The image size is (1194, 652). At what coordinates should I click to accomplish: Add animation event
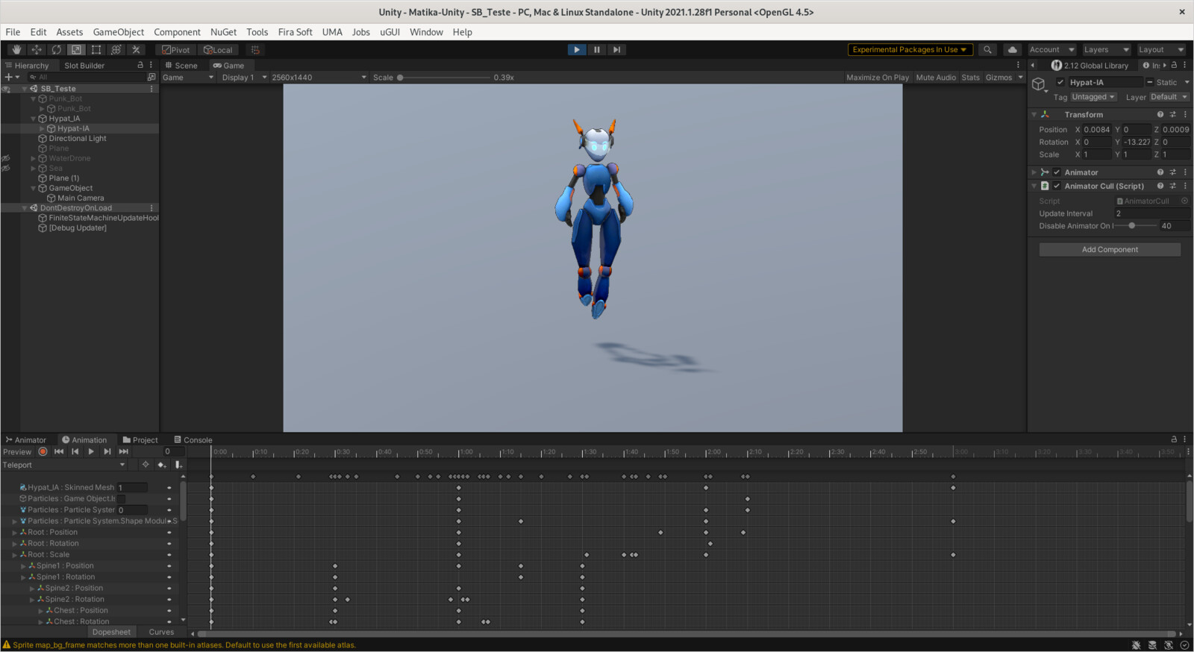click(x=178, y=465)
